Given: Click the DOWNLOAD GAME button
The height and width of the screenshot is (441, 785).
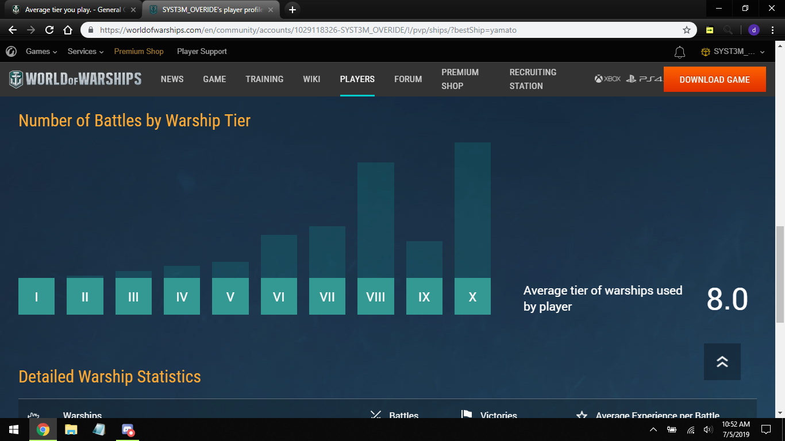Looking at the screenshot, I should [714, 80].
